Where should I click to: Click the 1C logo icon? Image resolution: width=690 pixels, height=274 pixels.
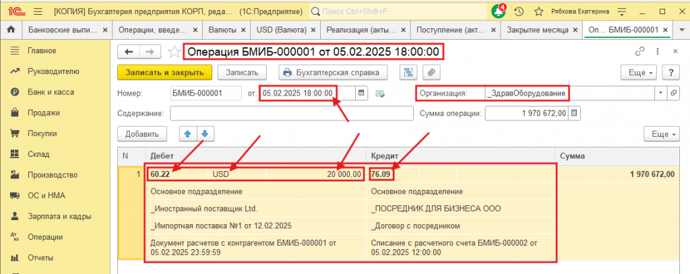pos(16,11)
